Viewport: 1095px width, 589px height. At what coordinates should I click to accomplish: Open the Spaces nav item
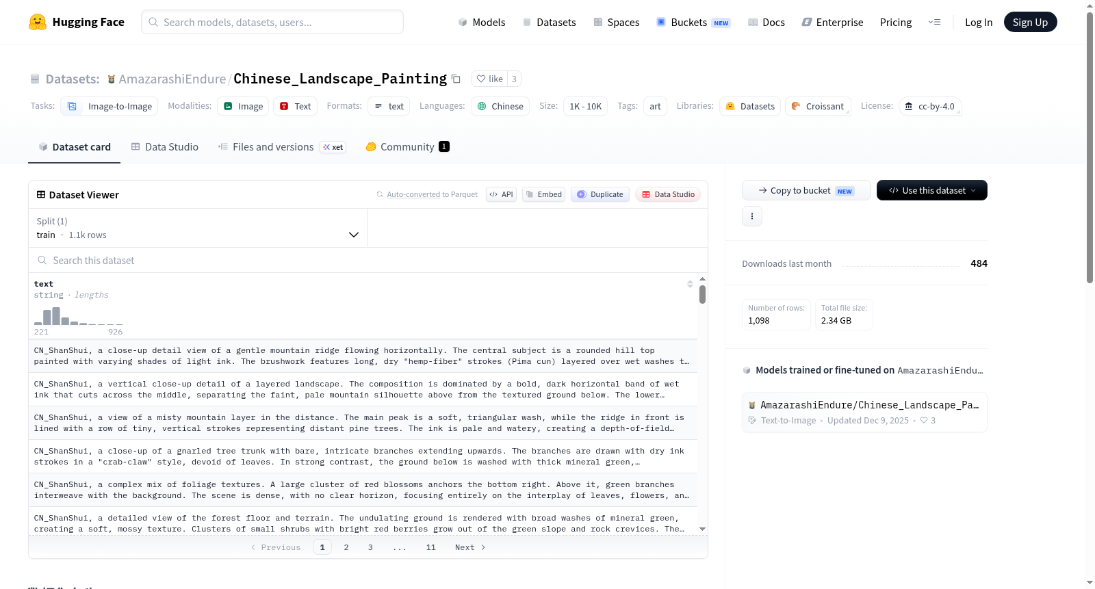[616, 22]
